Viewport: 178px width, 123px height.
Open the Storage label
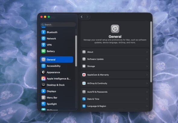91,66
